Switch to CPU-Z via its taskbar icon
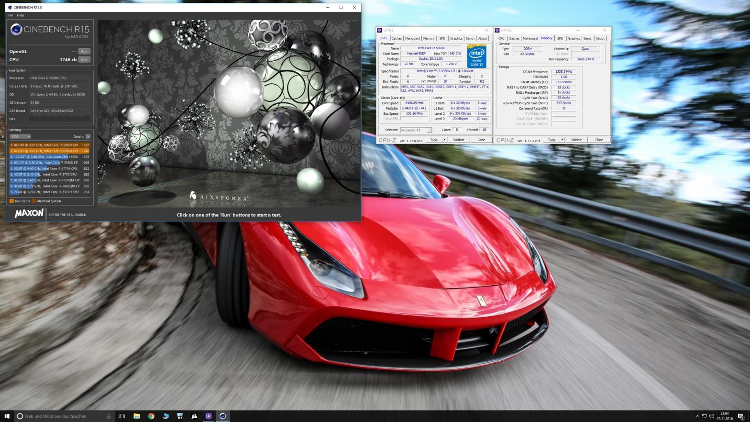Viewport: 750px width, 422px height. (209, 416)
